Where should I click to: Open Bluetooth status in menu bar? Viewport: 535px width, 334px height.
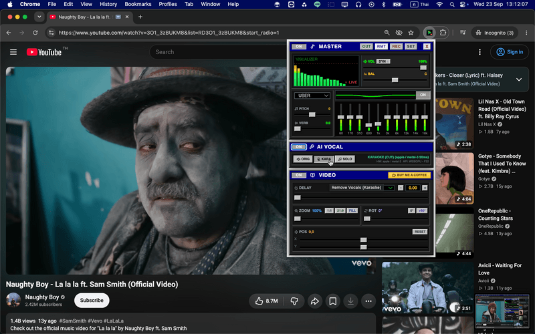point(383,5)
